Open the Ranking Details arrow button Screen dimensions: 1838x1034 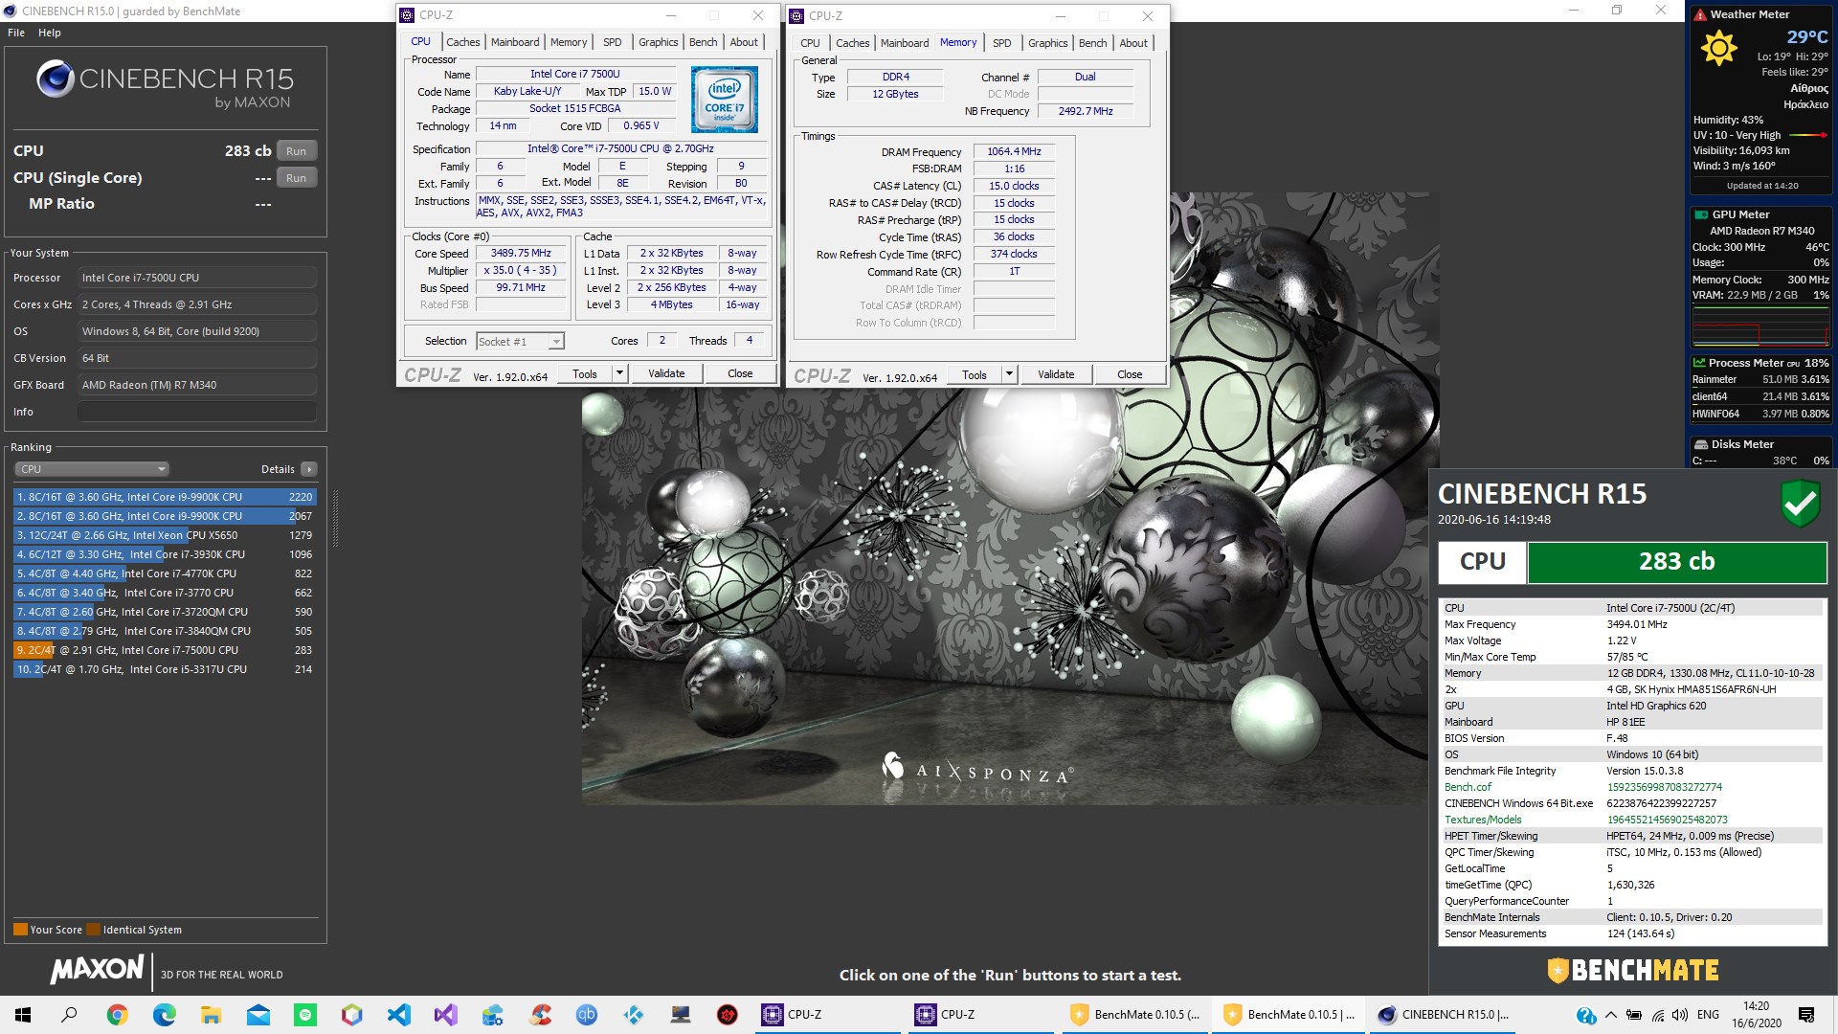click(x=308, y=469)
